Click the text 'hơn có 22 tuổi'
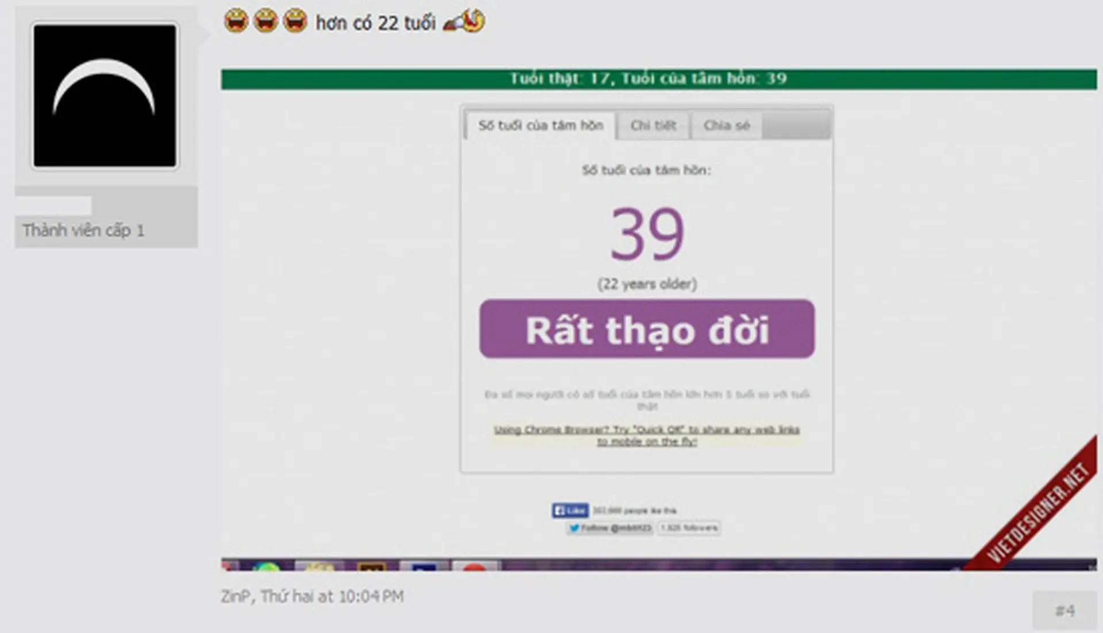 click(x=376, y=23)
